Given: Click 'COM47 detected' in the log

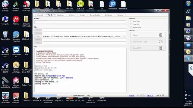Looking at the screenshot, I should point(66,78).
